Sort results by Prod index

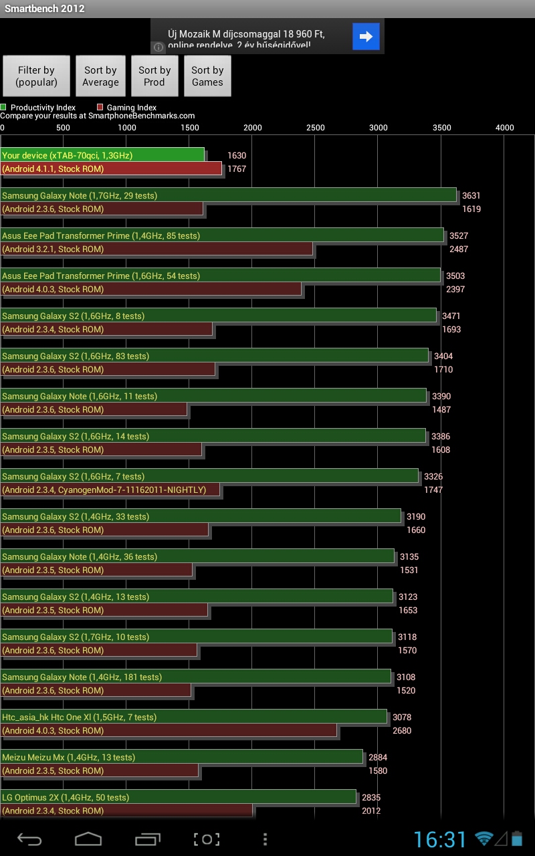pos(154,76)
